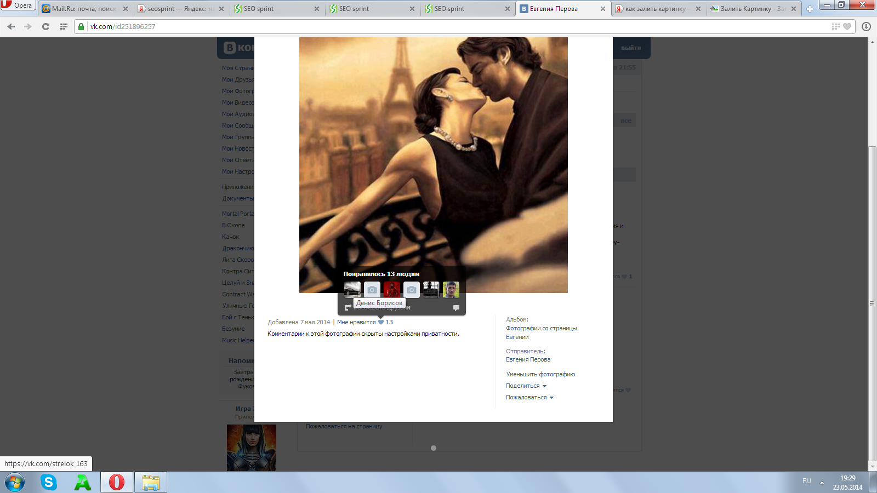877x493 pixels.
Task: Open 'В Оконе' sidebar item
Action: 234,225
